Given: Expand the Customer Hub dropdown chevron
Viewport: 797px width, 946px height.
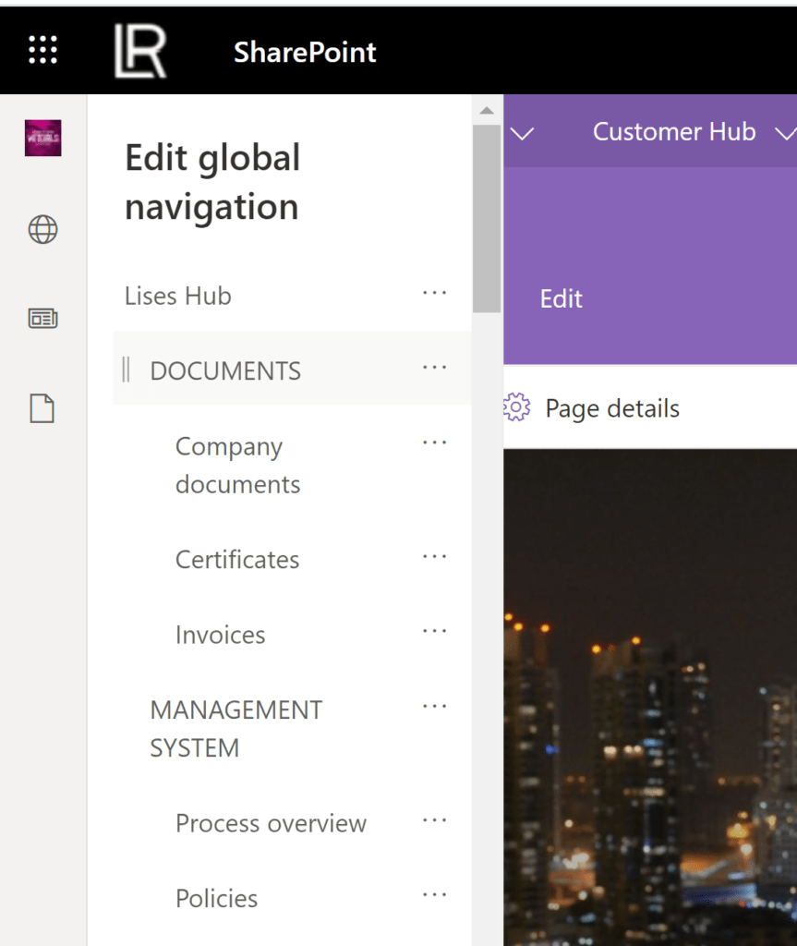Looking at the screenshot, I should 784,132.
